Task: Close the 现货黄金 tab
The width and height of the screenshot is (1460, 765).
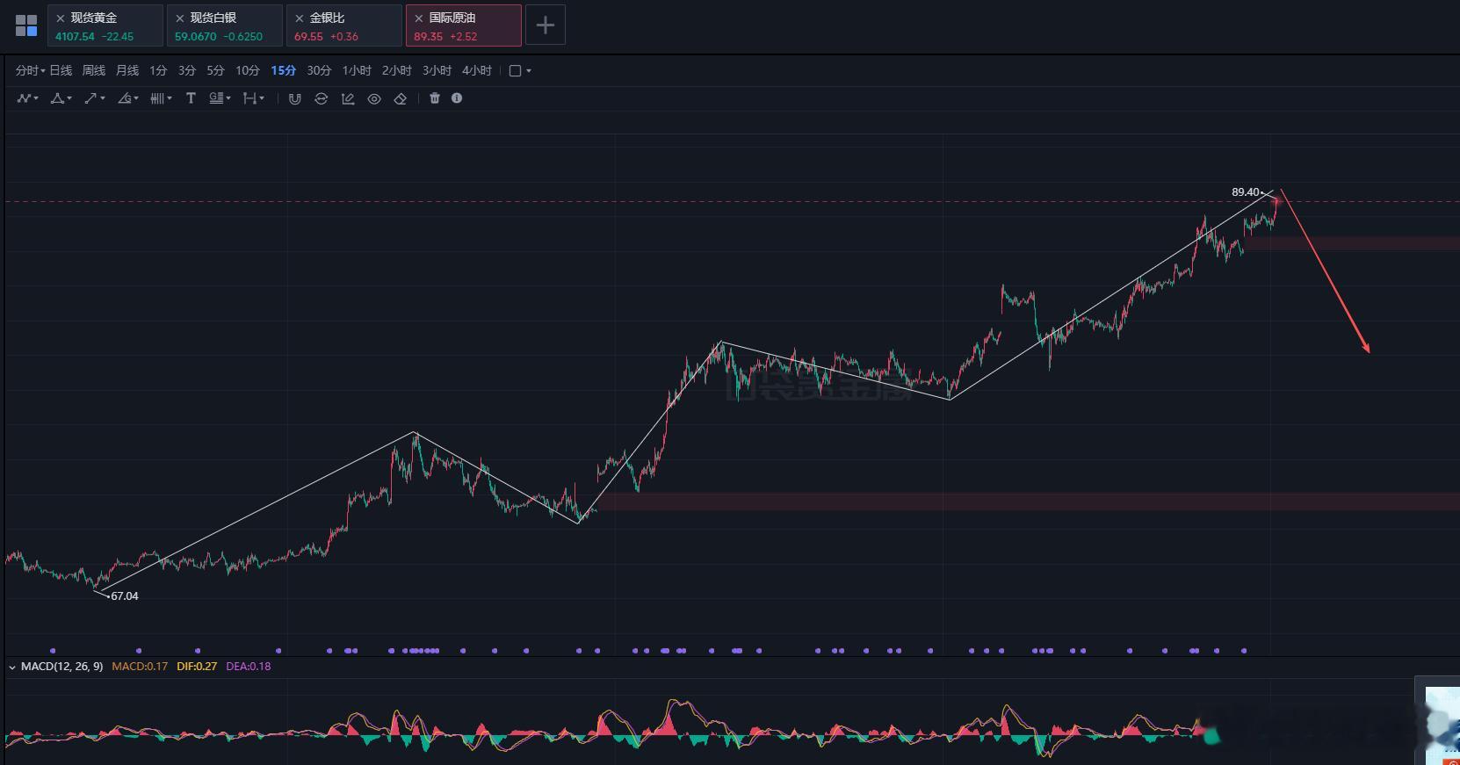Action: tap(61, 18)
